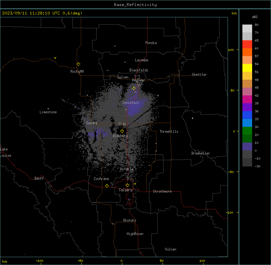Select the RedDeer city label

pos(138,80)
